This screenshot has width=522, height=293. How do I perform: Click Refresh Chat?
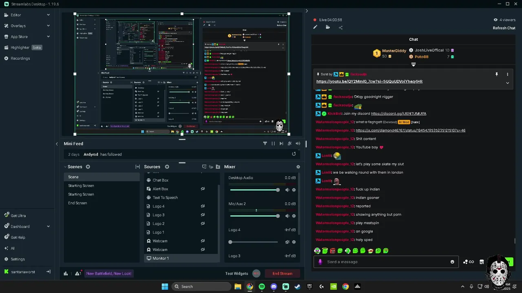tap(504, 28)
